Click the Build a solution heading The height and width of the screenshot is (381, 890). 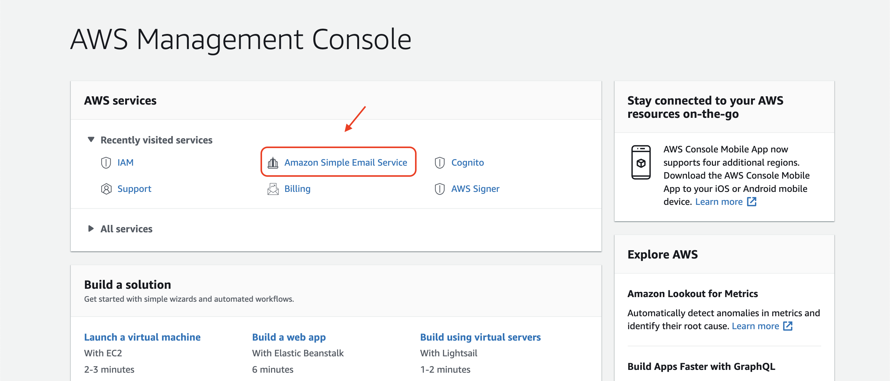(x=128, y=284)
